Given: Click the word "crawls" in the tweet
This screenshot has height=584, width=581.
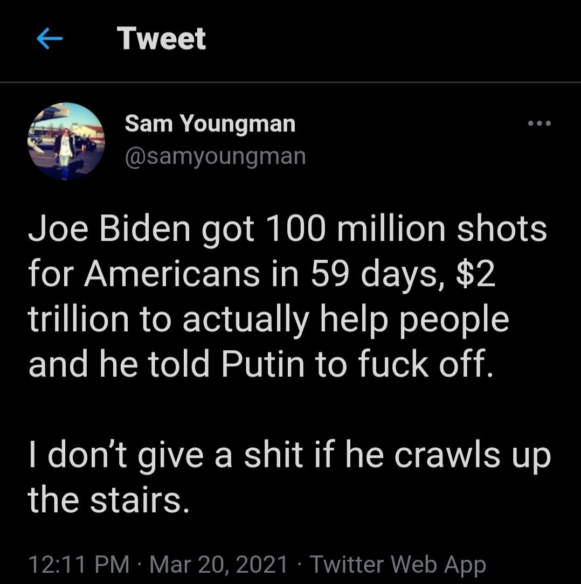Looking at the screenshot, I should [448, 455].
